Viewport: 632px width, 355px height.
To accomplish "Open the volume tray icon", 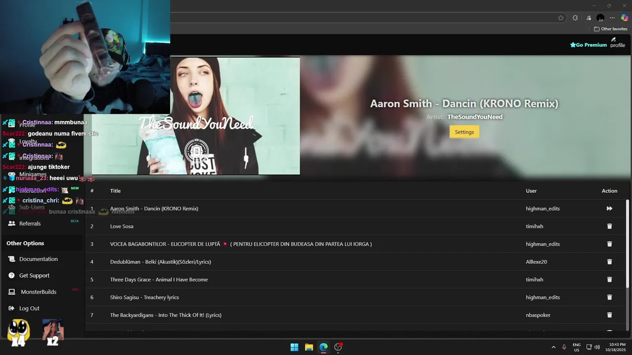I will (x=597, y=347).
